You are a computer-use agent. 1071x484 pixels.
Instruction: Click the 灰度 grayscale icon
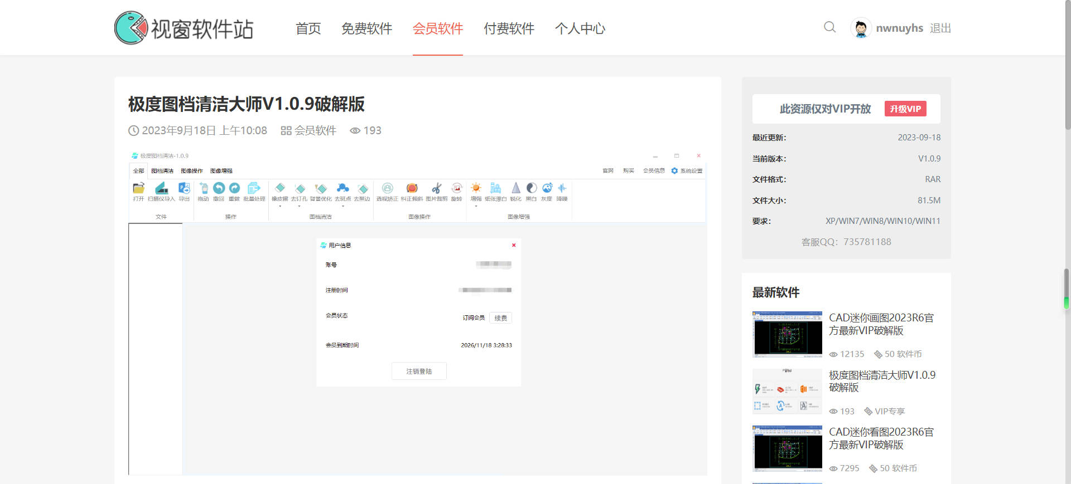[547, 188]
